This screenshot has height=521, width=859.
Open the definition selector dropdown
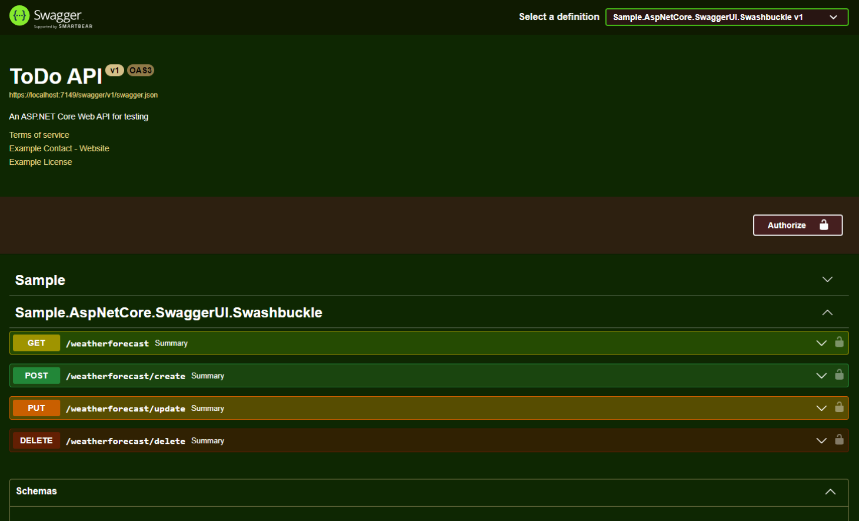tap(727, 17)
